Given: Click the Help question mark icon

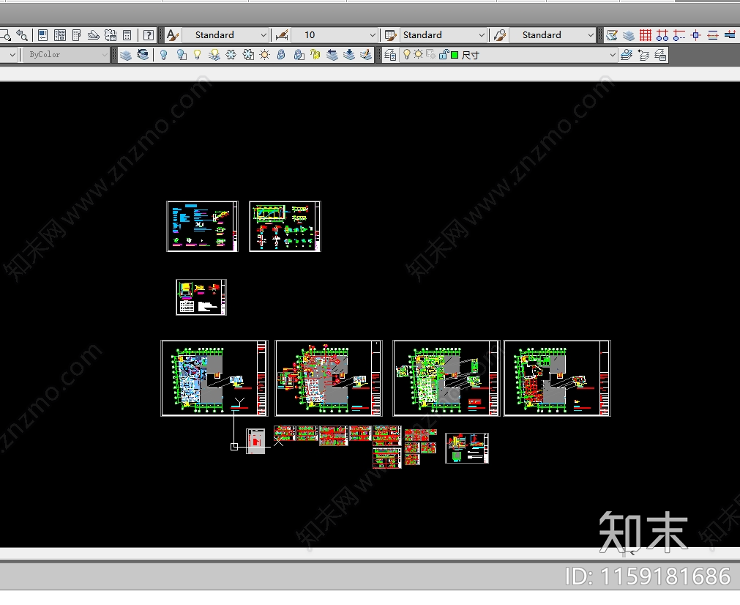Looking at the screenshot, I should click(148, 35).
